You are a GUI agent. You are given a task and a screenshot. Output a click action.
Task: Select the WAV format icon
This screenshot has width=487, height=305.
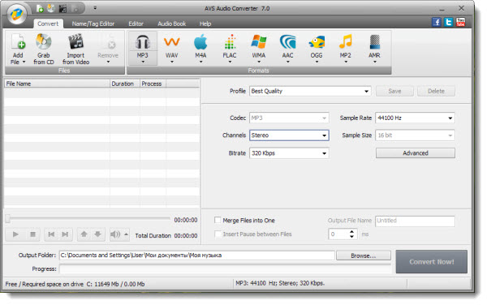click(171, 42)
